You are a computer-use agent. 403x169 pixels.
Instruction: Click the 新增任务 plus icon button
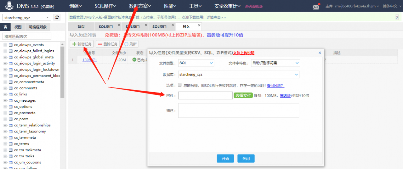(x=82, y=44)
